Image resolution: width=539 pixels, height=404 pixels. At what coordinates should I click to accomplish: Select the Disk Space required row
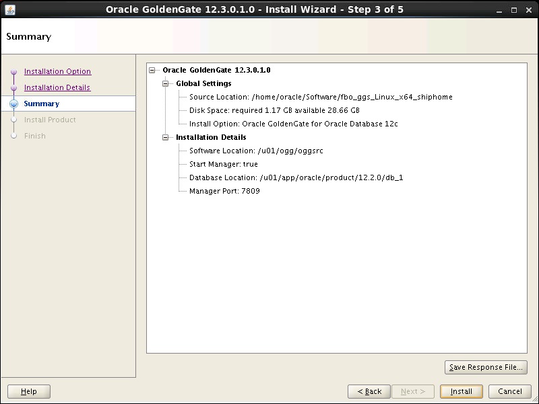pos(274,110)
